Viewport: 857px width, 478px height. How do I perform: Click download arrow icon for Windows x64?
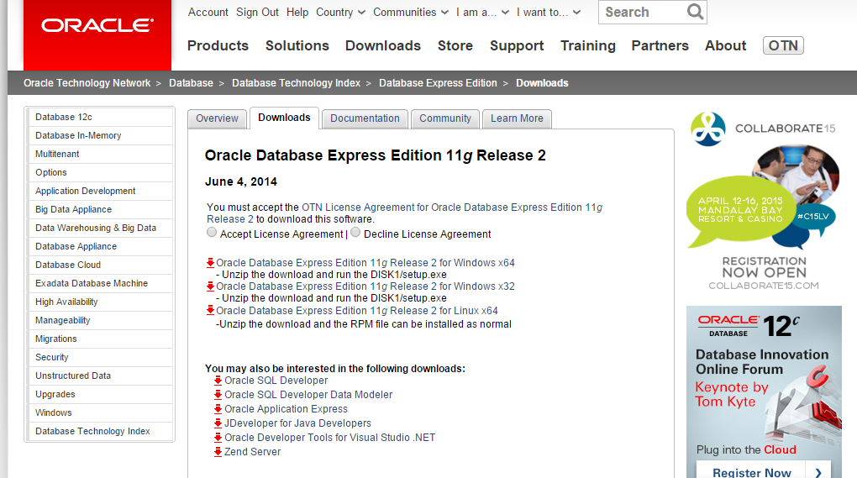pos(211,263)
